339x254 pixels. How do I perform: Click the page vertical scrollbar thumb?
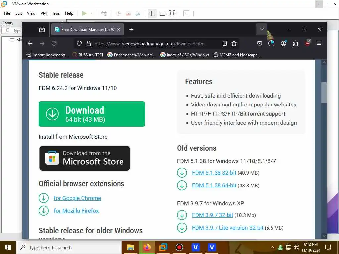coord(324,93)
